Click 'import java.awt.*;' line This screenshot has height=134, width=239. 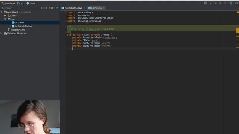point(79,15)
